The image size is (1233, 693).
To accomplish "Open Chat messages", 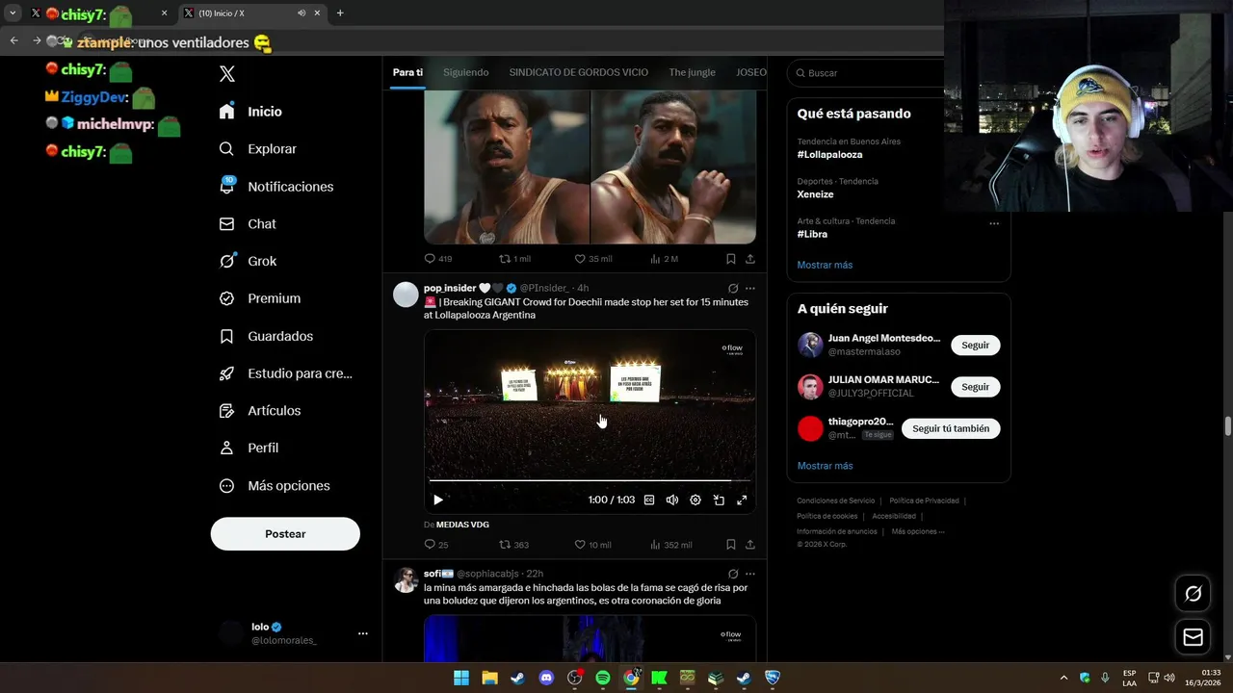I will point(248,224).
